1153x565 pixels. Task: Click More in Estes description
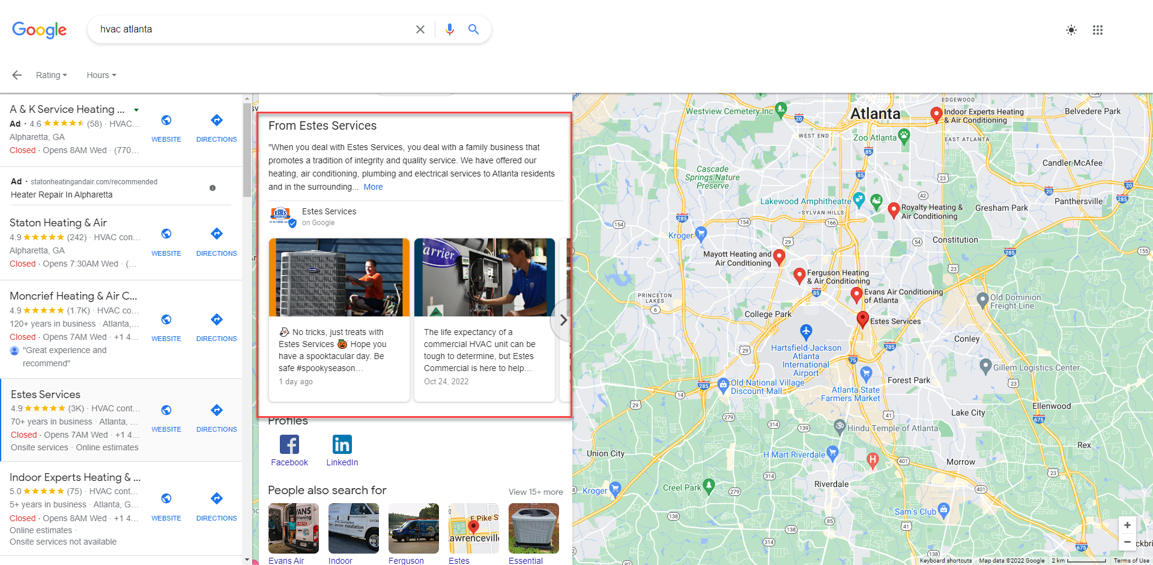pyautogui.click(x=373, y=187)
